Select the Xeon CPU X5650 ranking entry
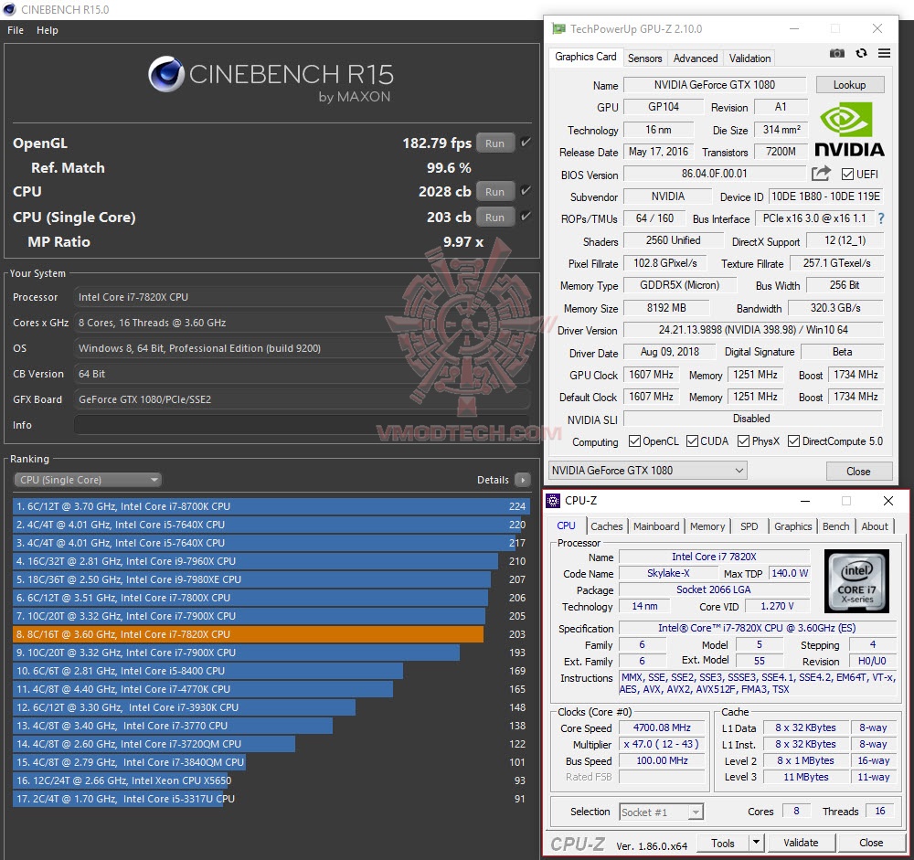 [x=122, y=780]
